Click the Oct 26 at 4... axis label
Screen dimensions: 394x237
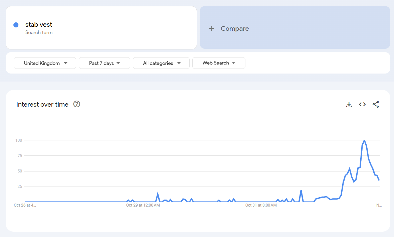(25, 205)
